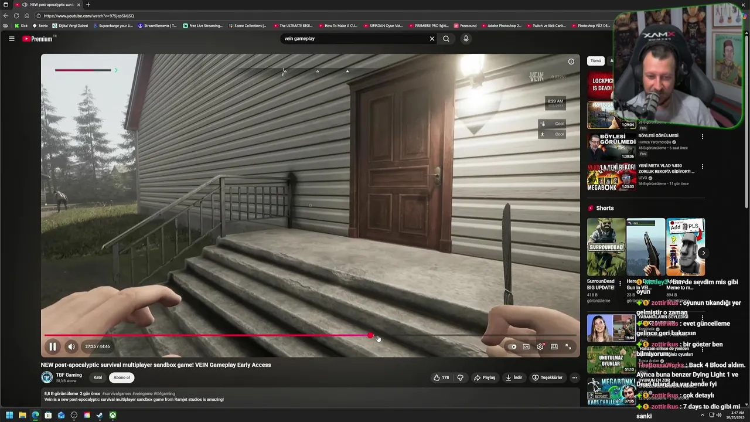Open the MEGABONK 1:25:03 thumbnail
Screen dimensions: 750x422
611,177
